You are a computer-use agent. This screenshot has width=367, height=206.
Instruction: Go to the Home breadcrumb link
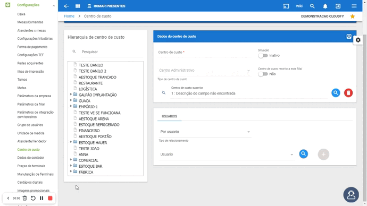pos(69,16)
